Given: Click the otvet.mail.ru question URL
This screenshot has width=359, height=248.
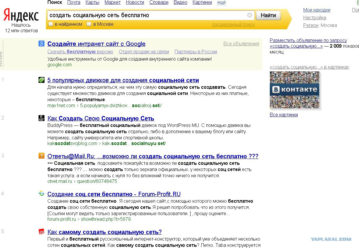Looking at the screenshot, I should 82,181.
